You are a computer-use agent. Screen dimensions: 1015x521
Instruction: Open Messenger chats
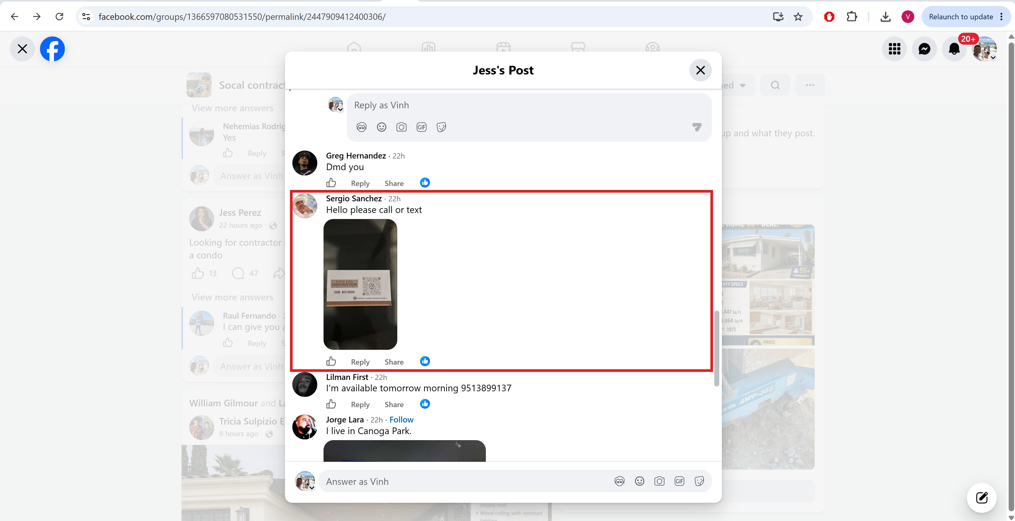point(924,49)
